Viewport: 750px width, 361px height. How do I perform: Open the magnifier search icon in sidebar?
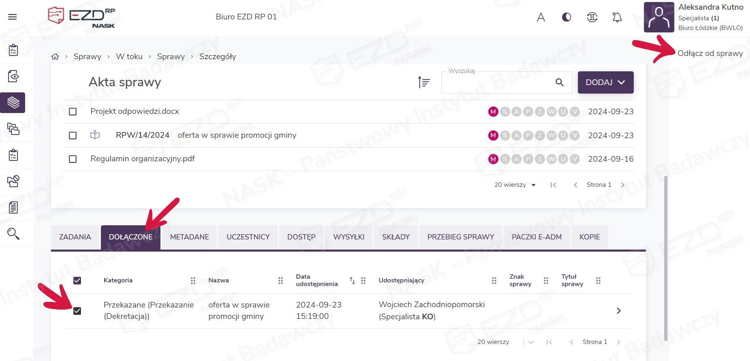[13, 234]
